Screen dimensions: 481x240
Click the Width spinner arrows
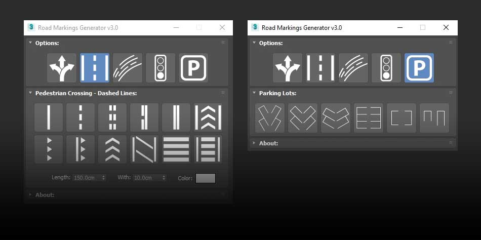tap(164, 178)
